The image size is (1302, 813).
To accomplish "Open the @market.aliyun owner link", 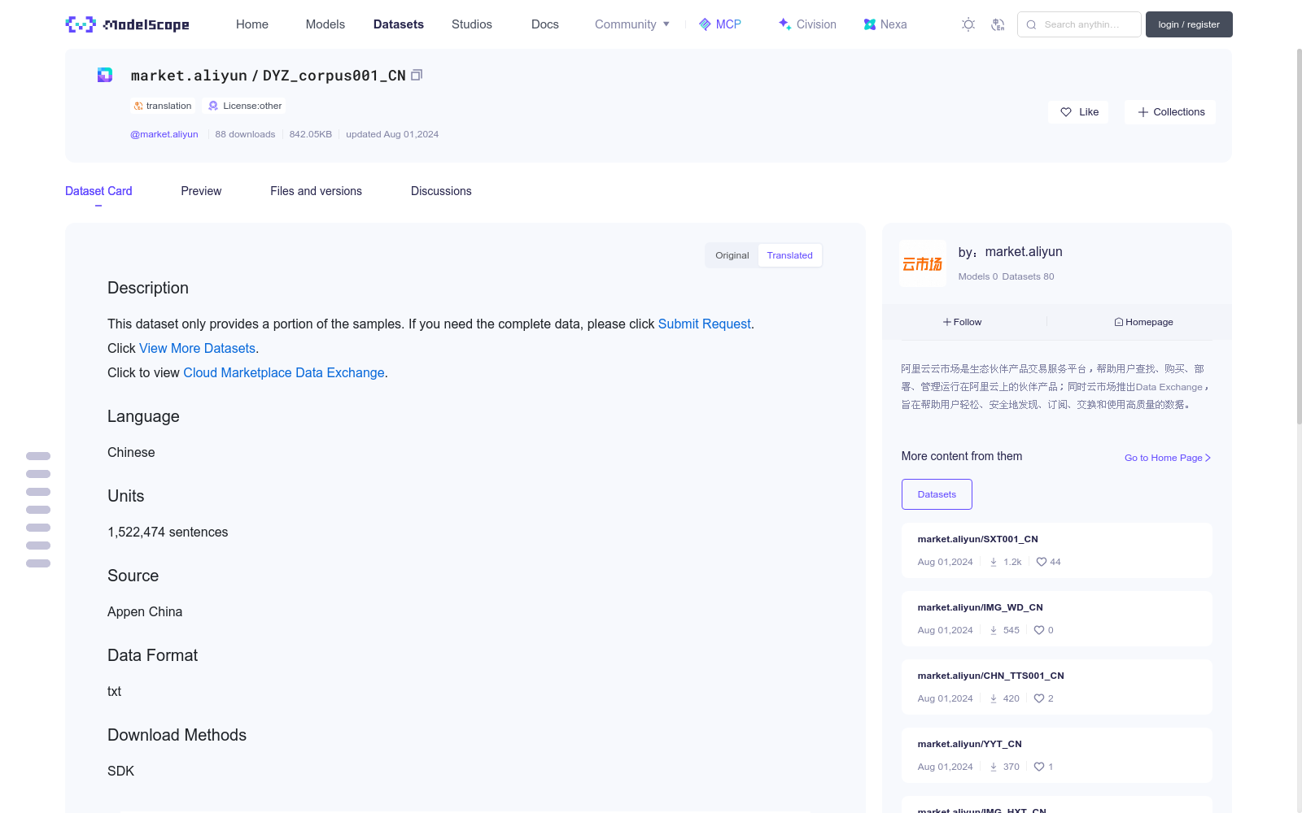I will tap(164, 134).
